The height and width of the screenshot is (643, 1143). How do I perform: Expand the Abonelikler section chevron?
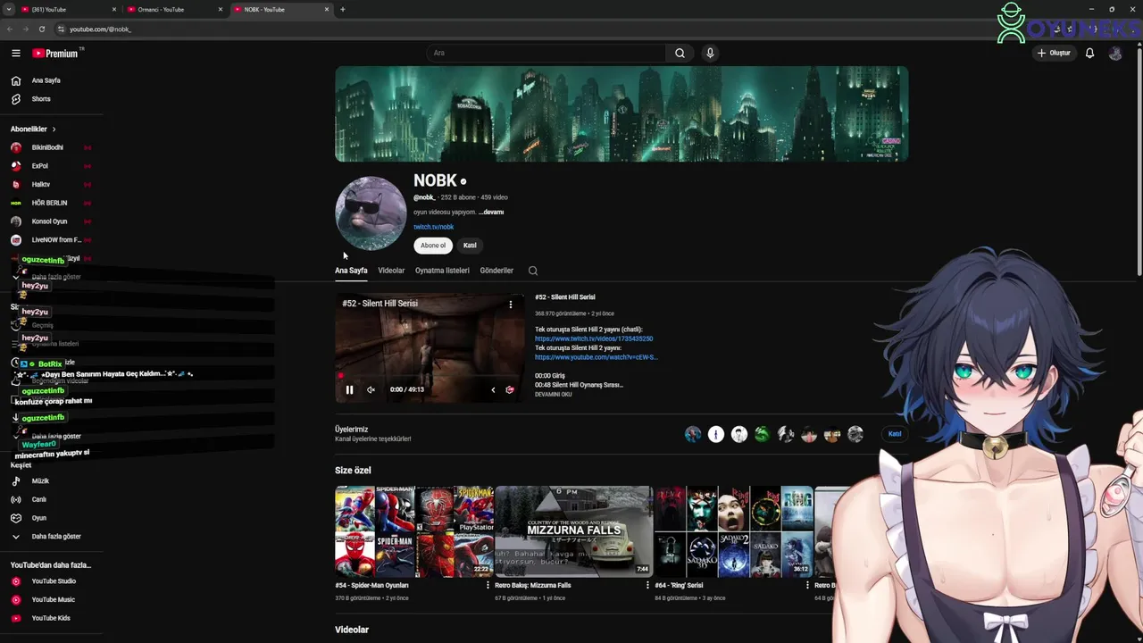click(x=54, y=129)
